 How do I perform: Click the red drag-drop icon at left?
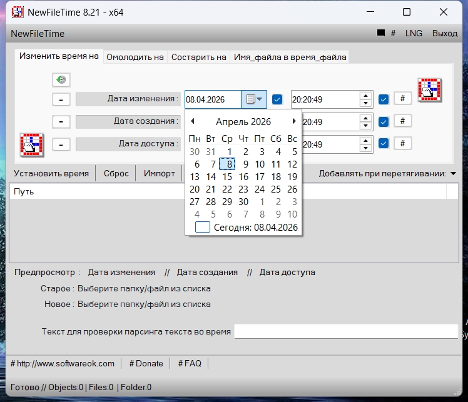(x=32, y=145)
